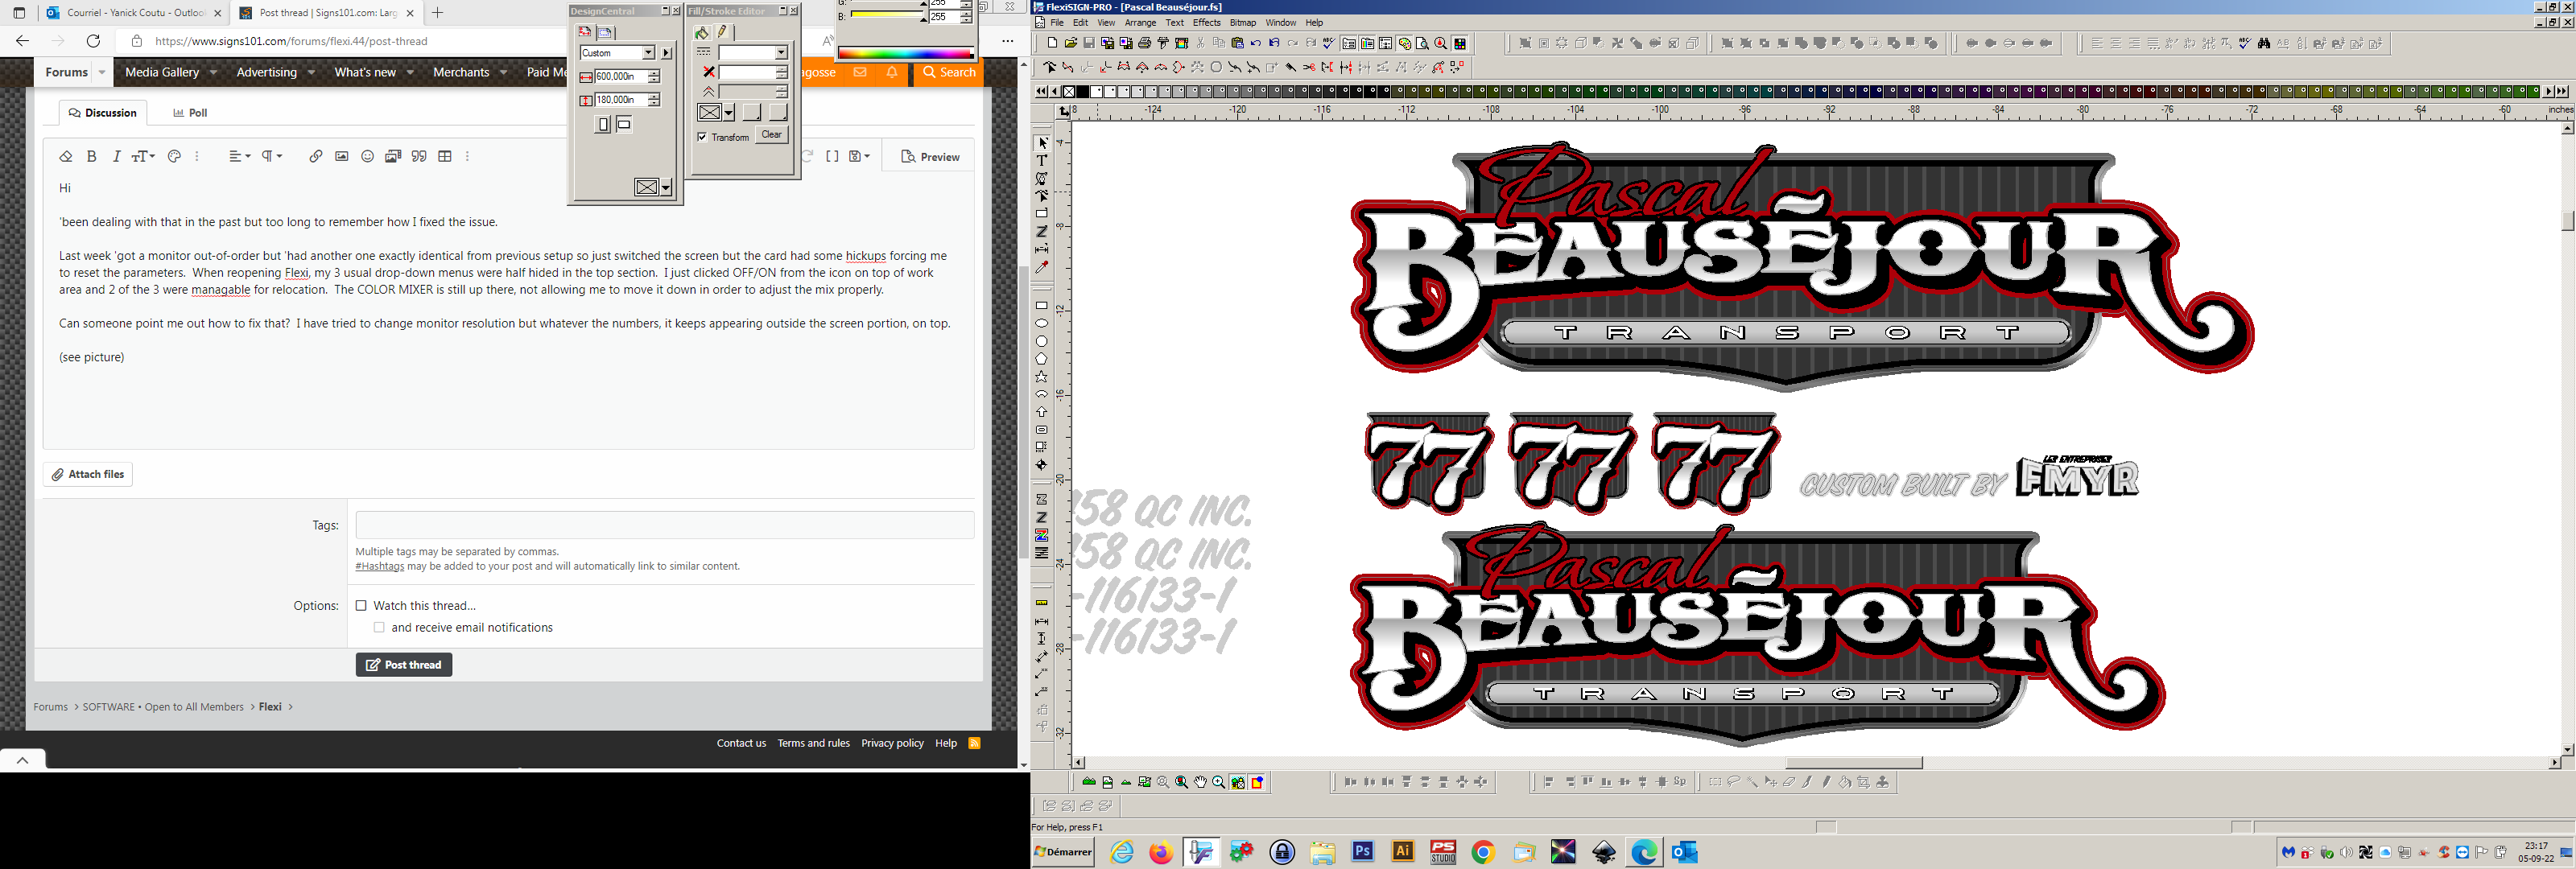Select the Rectangle shape tool
The image size is (2576, 869).
1042,306
